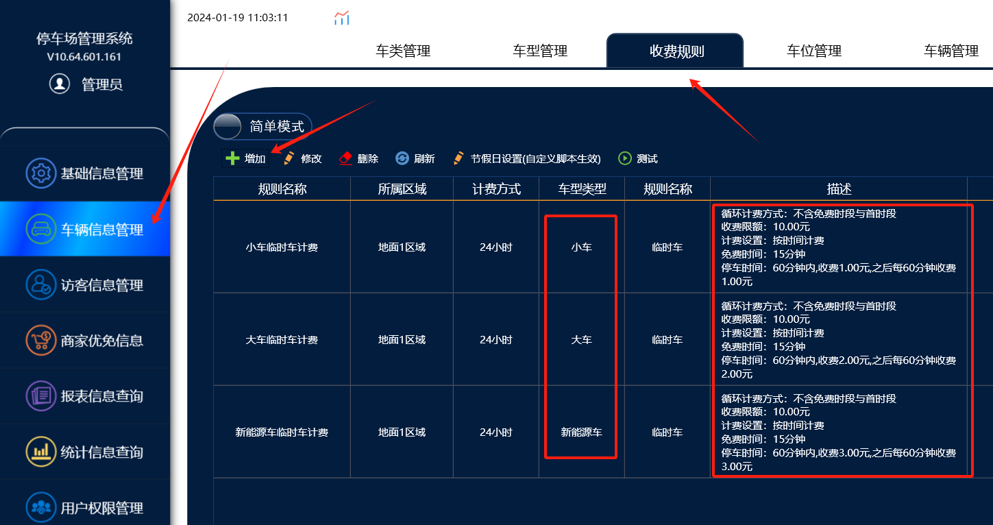Click the 计费方式 column header
Screen dimensions: 993x525
pyautogui.click(x=496, y=189)
